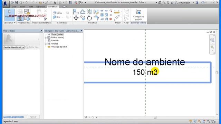This screenshot has width=221, height=124.
Task: Select the 150 m2 area label
Action: tap(145, 72)
